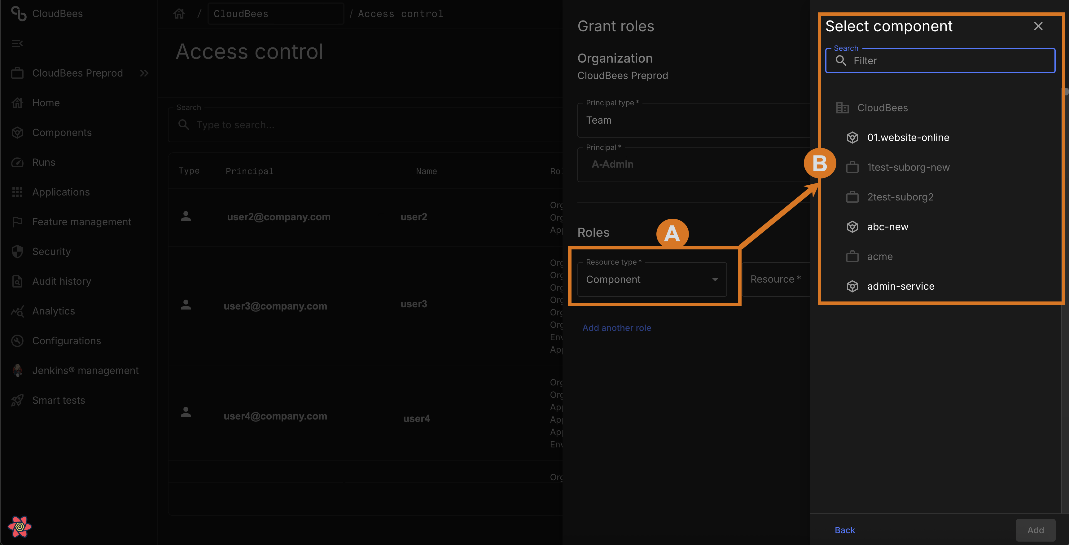Screen dimensions: 1069x545
Task: Select admin-service component in list
Action: (x=900, y=286)
